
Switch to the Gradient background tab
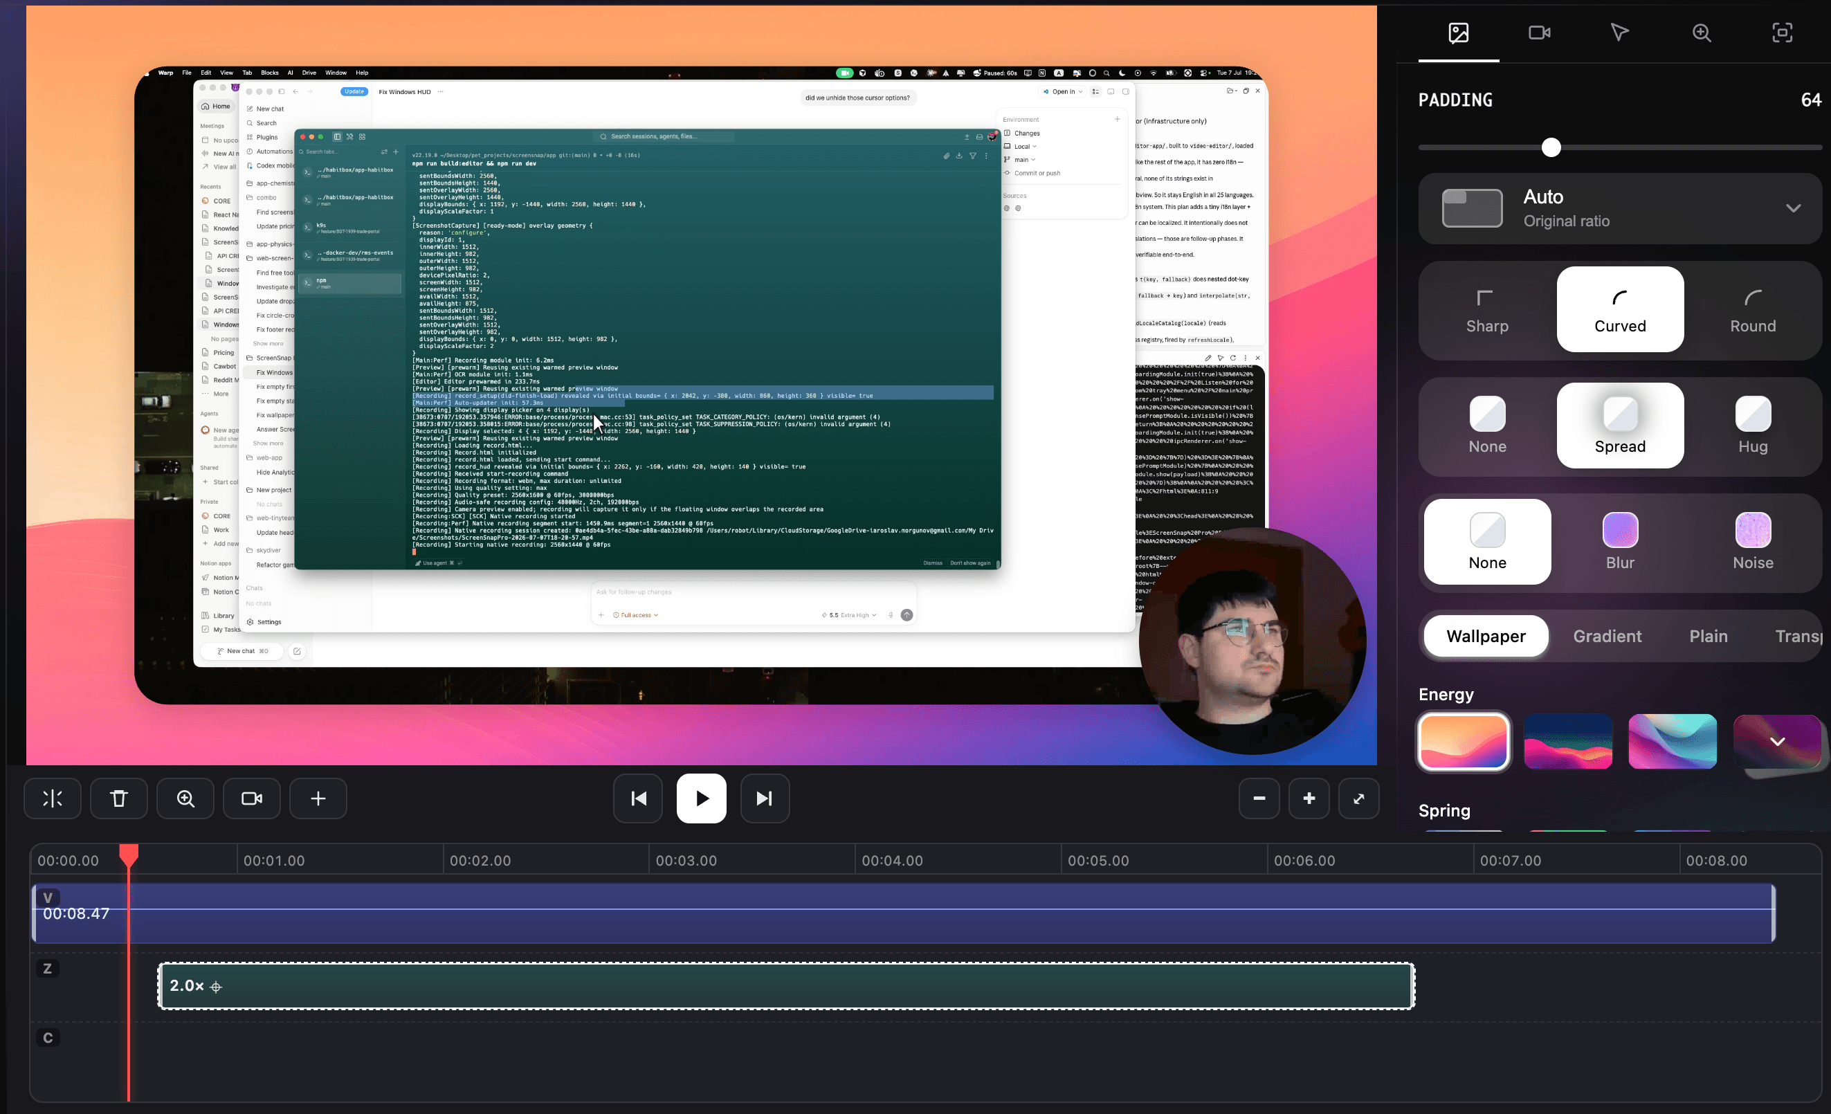coord(1607,636)
